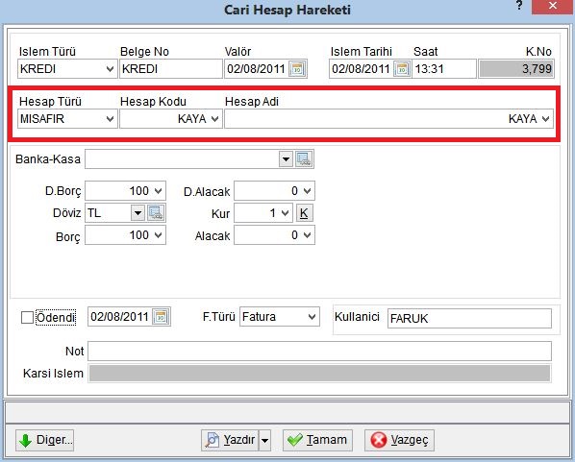Screen dimensions: 575x462
Task: Open the Valör date calendar picker
Action: pyautogui.click(x=297, y=69)
